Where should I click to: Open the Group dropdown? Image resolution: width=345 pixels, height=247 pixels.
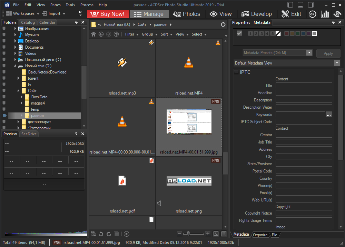click(x=150, y=34)
